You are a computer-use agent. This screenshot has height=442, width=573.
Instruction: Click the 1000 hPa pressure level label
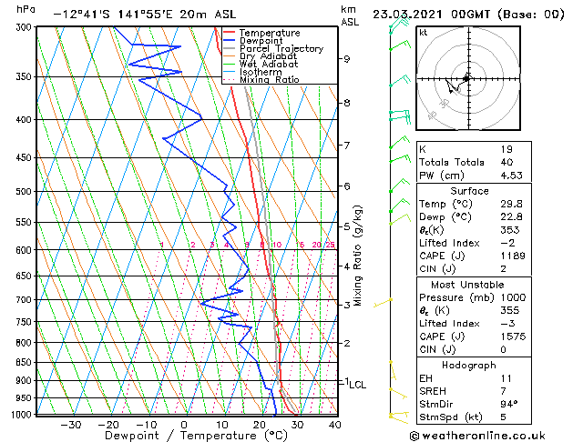pos(23,415)
